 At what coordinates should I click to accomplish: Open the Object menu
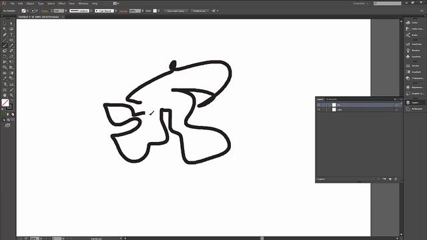30,3
